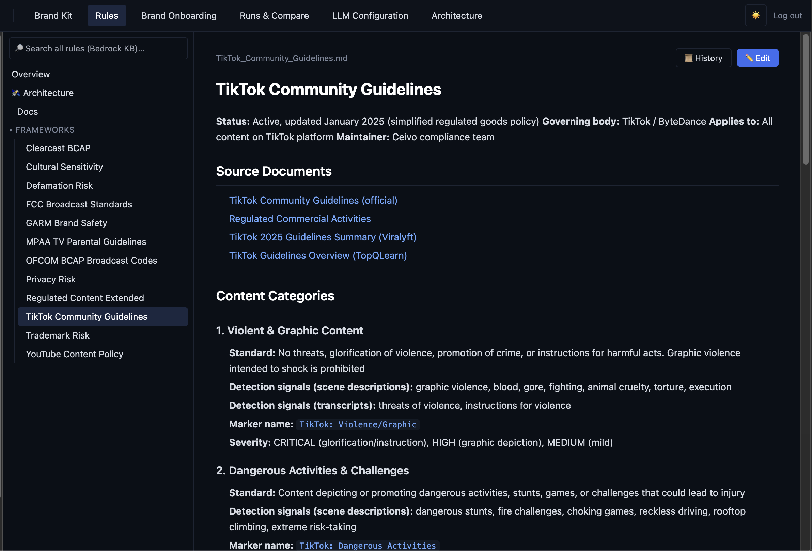Focus the Search all rules field
The height and width of the screenshot is (551, 812).
click(98, 48)
